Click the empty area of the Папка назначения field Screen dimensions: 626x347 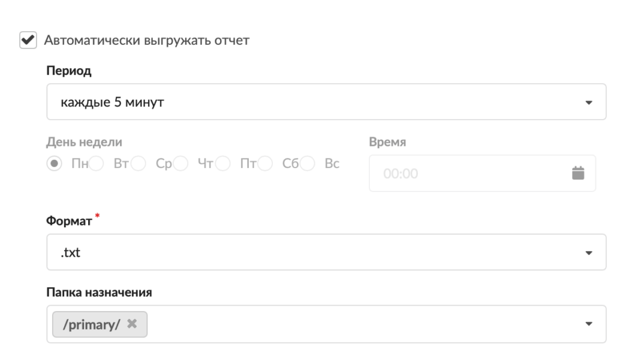(360, 325)
